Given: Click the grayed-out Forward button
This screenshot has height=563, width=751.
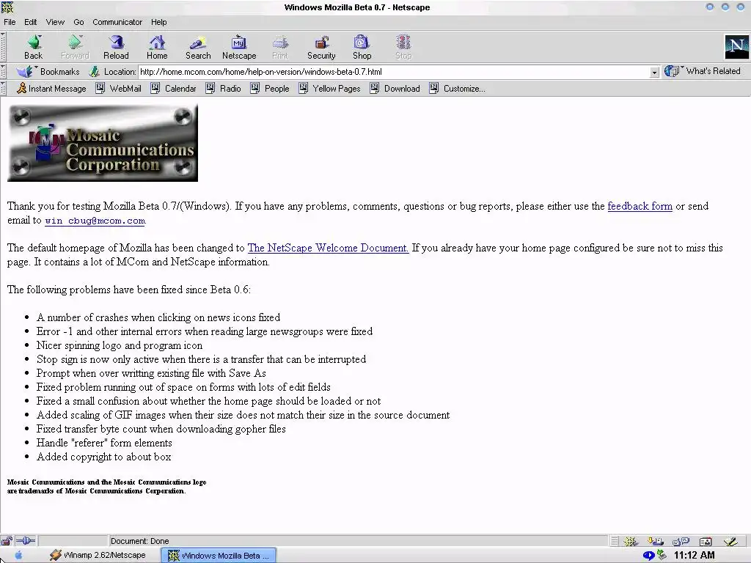Looking at the screenshot, I should pos(75,48).
